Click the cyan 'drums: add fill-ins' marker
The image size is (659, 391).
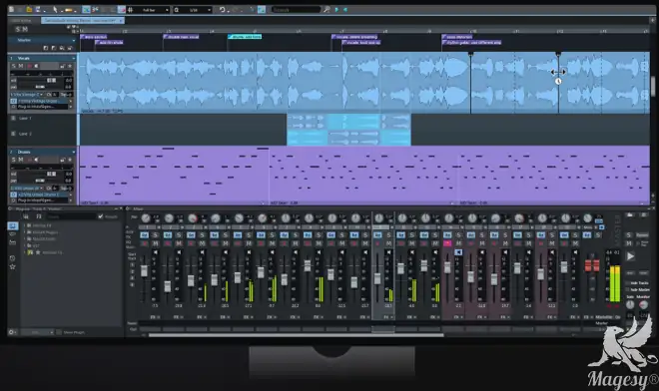click(245, 37)
